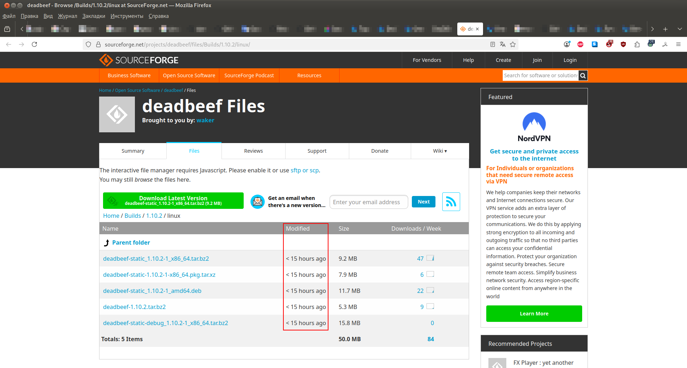The image size is (687, 368).
Task: Open the Business Software nav item
Action: pyautogui.click(x=129, y=75)
